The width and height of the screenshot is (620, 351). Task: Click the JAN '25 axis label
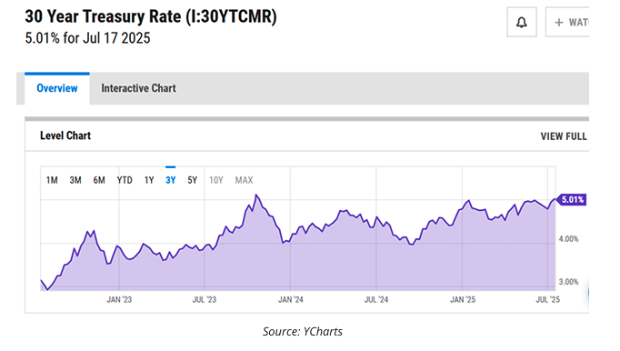point(463,299)
